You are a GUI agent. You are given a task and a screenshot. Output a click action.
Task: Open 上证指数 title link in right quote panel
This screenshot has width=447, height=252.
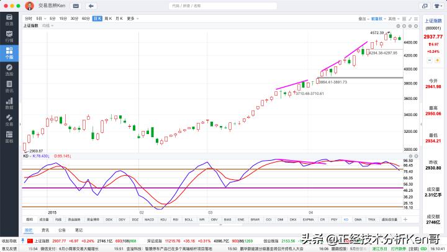(x=433, y=21)
